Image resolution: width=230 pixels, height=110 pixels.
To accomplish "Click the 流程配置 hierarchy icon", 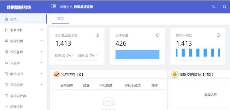I will (x=6, y=41).
